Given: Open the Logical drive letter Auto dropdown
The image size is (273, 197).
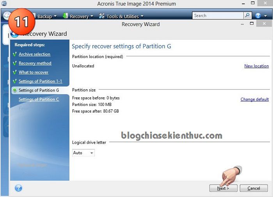Looking at the screenshot, I should 83,153.
